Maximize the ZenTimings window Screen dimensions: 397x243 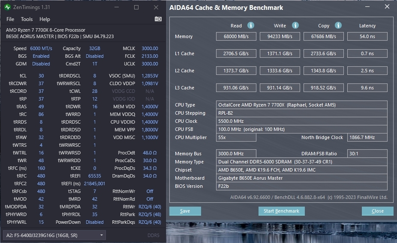tap(136, 7)
